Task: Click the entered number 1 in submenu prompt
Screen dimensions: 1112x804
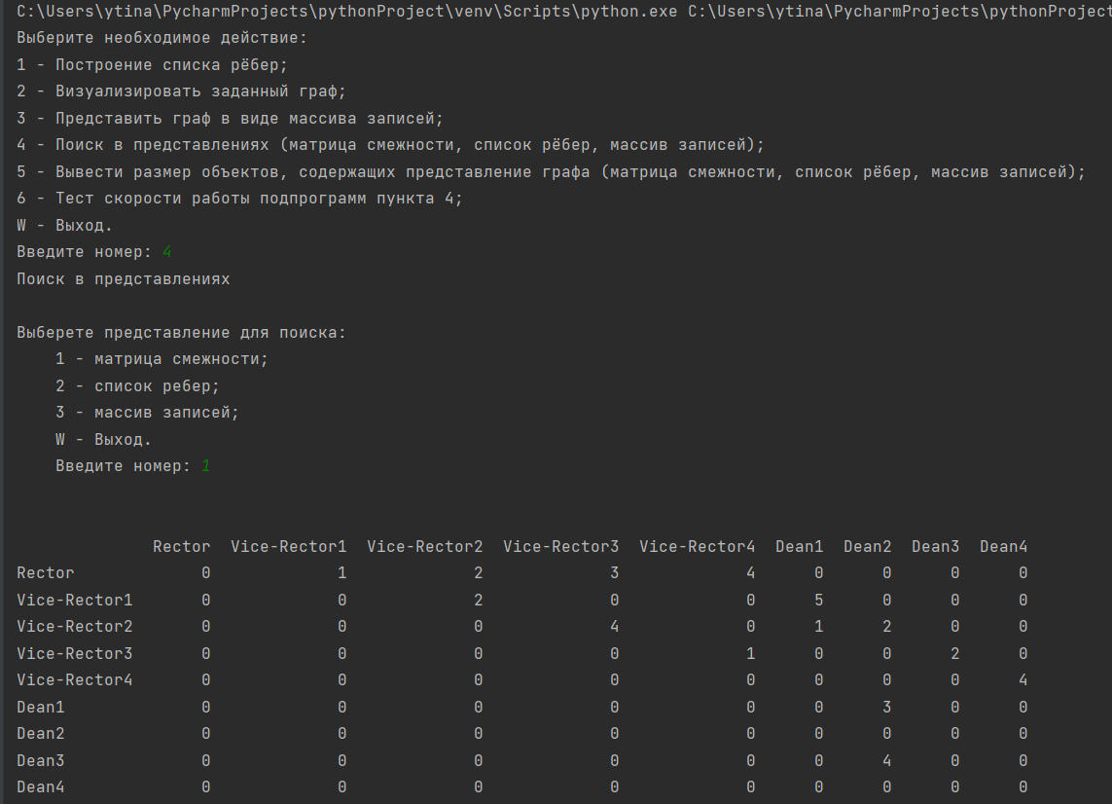Action: point(205,466)
